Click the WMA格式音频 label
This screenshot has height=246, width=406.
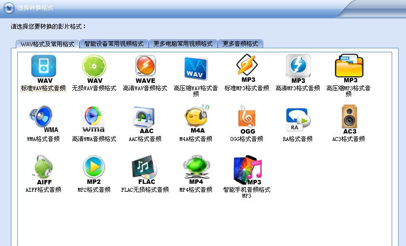(43, 139)
